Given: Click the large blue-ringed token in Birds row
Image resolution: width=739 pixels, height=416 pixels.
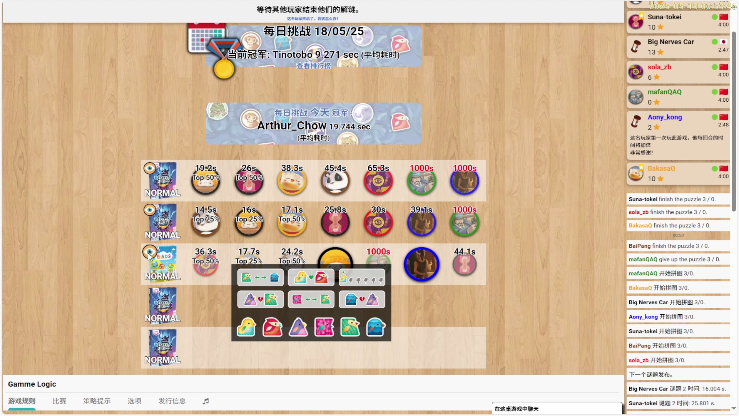Looking at the screenshot, I should click(x=421, y=264).
